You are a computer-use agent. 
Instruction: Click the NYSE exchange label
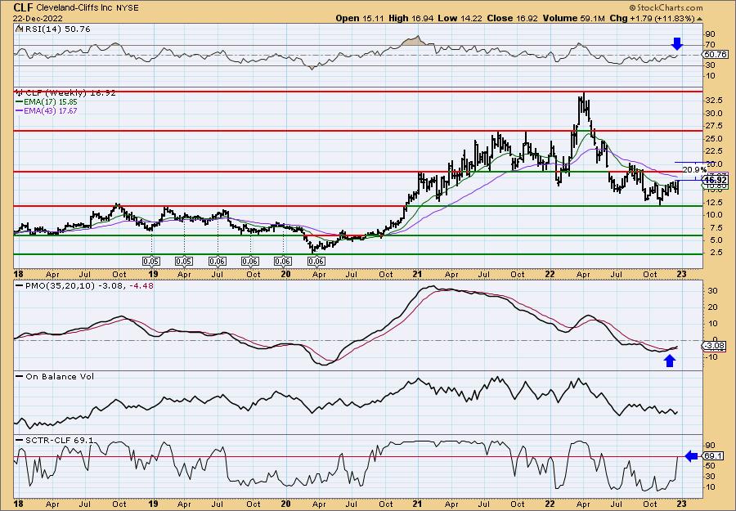point(129,7)
